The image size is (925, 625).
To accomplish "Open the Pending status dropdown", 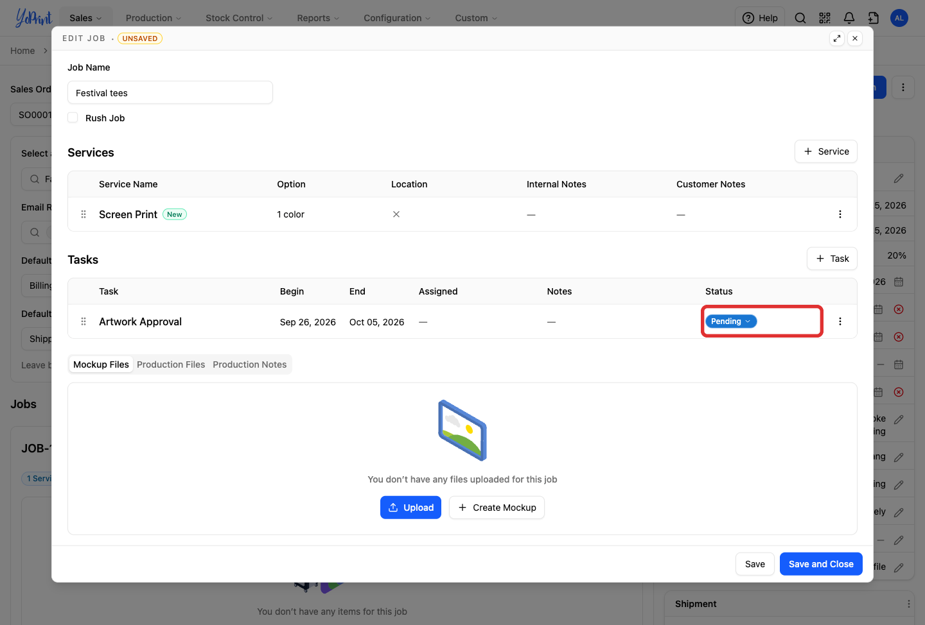I will [731, 321].
